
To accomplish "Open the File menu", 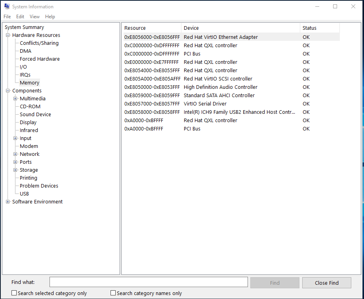I will [7, 17].
